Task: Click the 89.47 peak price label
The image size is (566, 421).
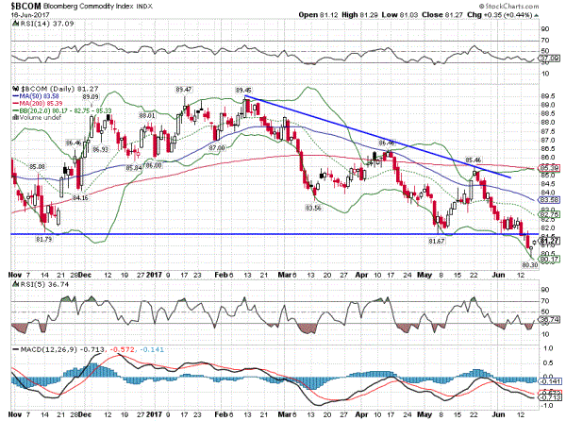Action: 185,89
